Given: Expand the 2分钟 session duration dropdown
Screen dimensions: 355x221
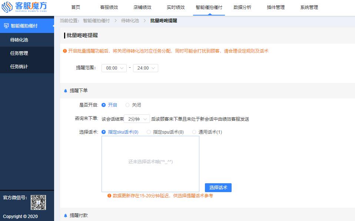Looking at the screenshot, I should pos(137,118).
